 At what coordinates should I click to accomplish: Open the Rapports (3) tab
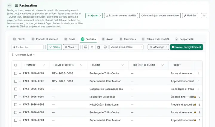click(x=185, y=39)
